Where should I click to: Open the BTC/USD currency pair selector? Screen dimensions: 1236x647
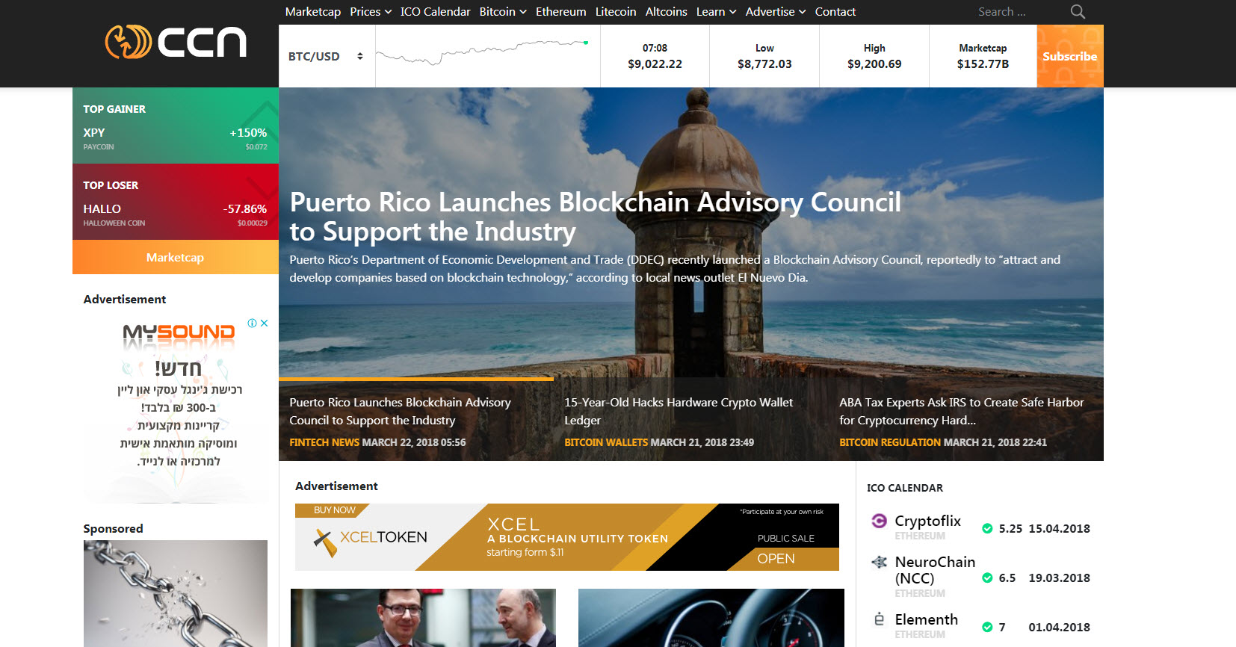[x=326, y=56]
